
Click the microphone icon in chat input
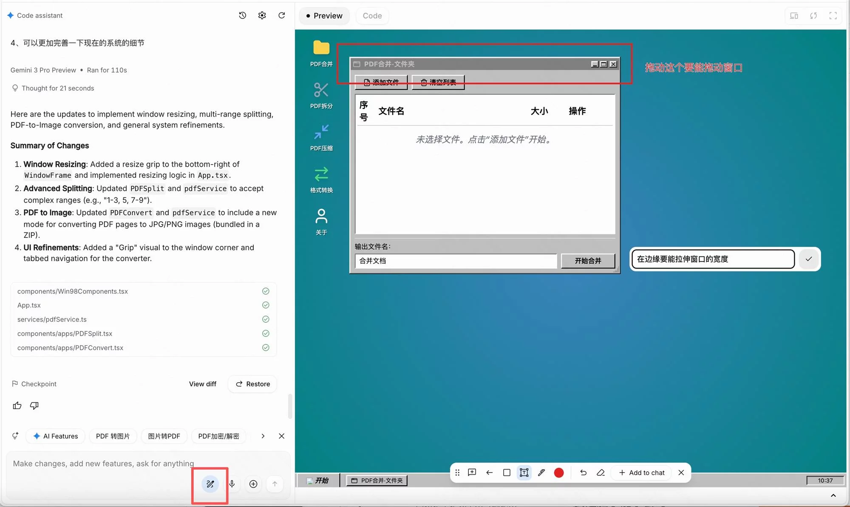(232, 484)
